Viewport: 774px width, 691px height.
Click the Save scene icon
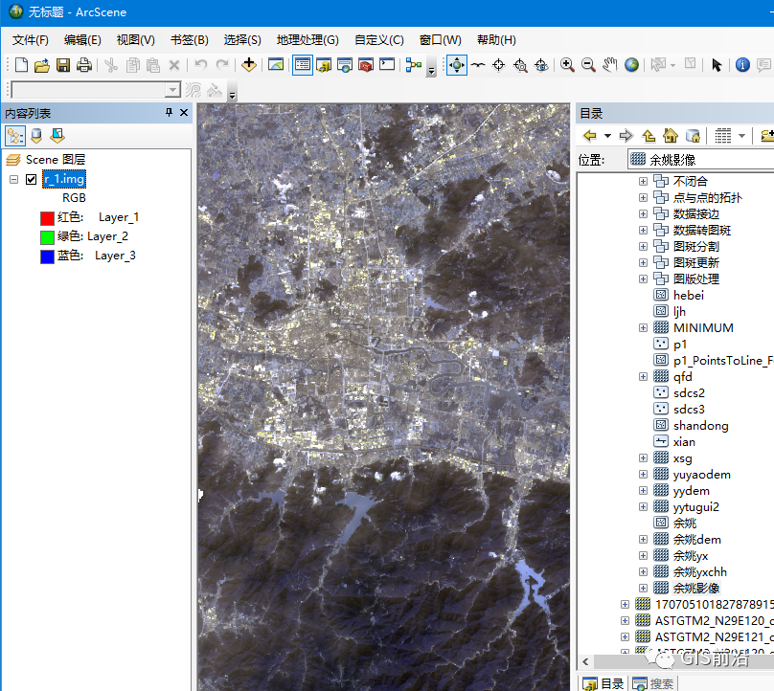tap(63, 65)
